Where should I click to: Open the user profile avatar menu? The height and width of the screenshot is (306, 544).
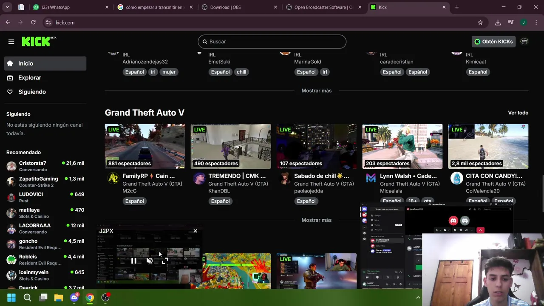[x=524, y=42]
